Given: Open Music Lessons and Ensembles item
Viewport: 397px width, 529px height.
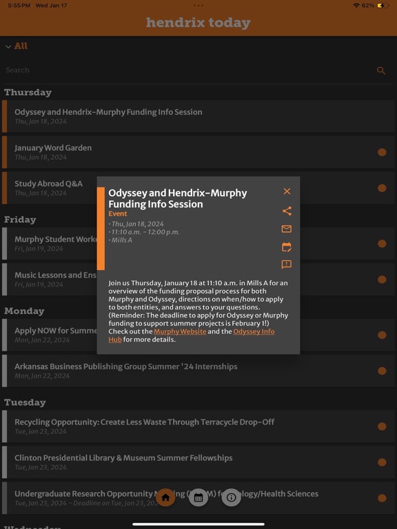Looking at the screenshot, I should 50,280.
